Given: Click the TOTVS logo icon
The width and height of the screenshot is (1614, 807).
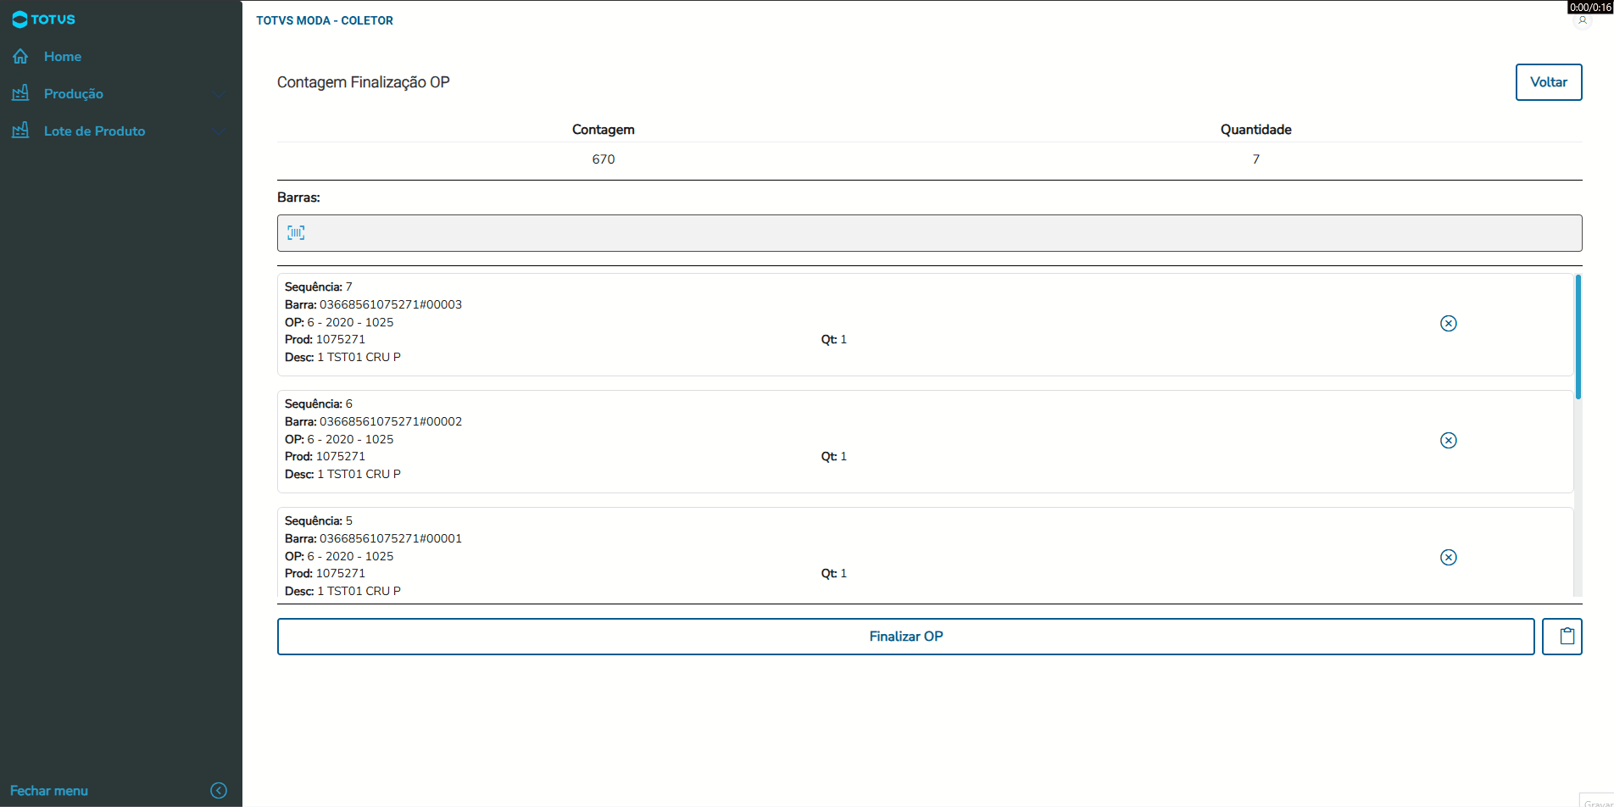Looking at the screenshot, I should point(19,19).
